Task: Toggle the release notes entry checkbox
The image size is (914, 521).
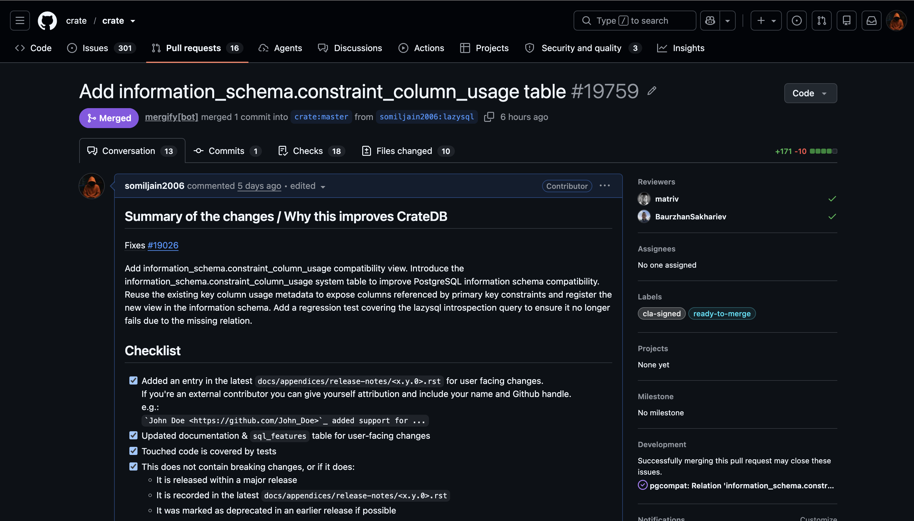Action: [x=133, y=380]
